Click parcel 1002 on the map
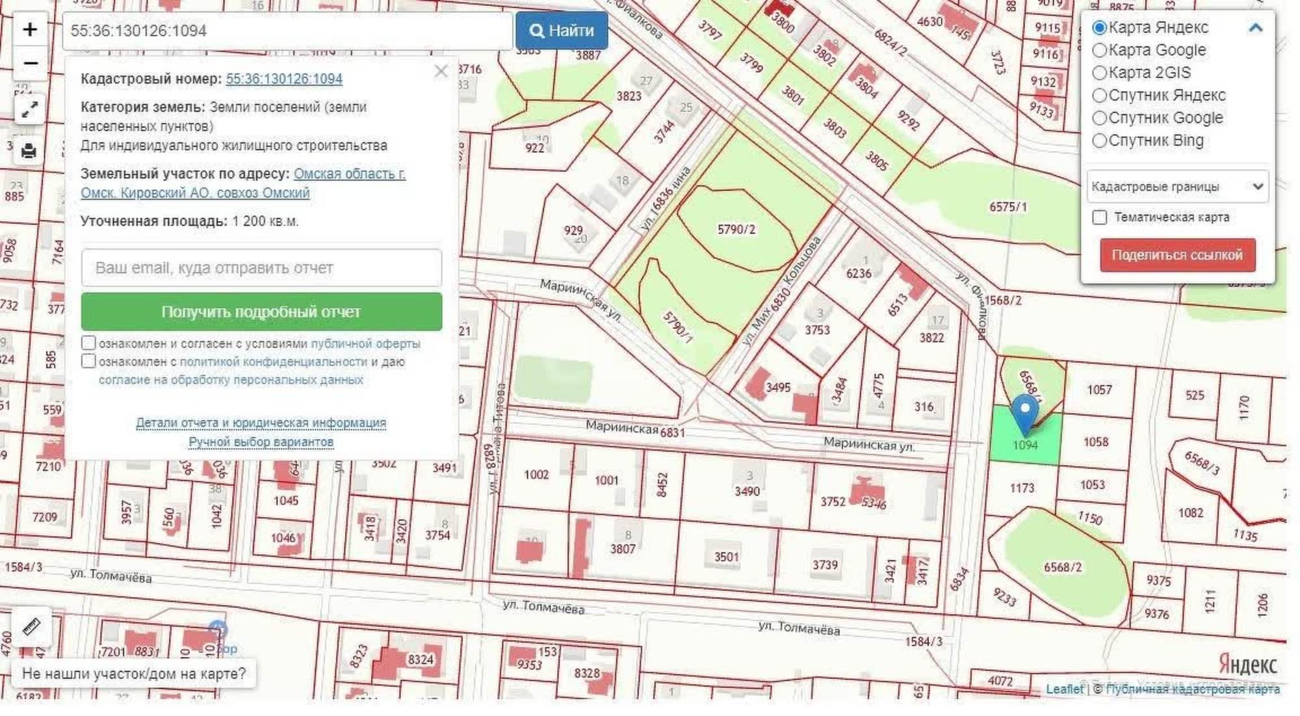This screenshot has width=1300, height=716. pos(536,474)
